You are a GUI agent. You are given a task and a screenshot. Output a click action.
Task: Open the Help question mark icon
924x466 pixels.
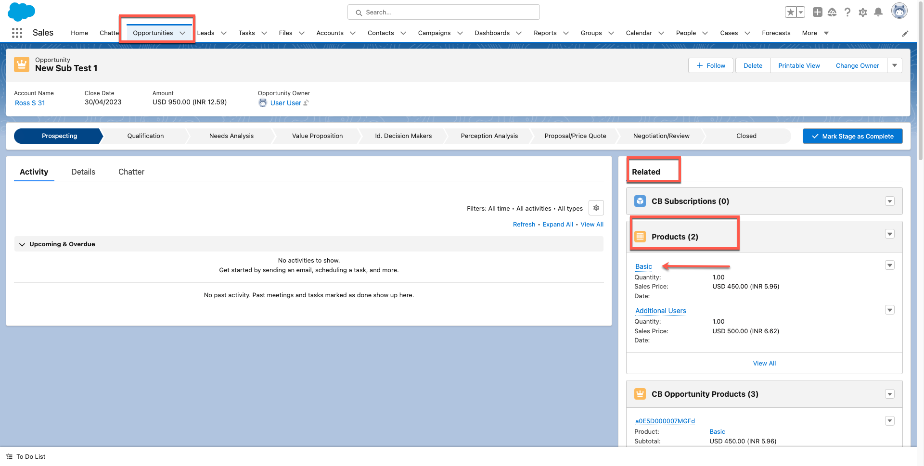click(x=847, y=12)
